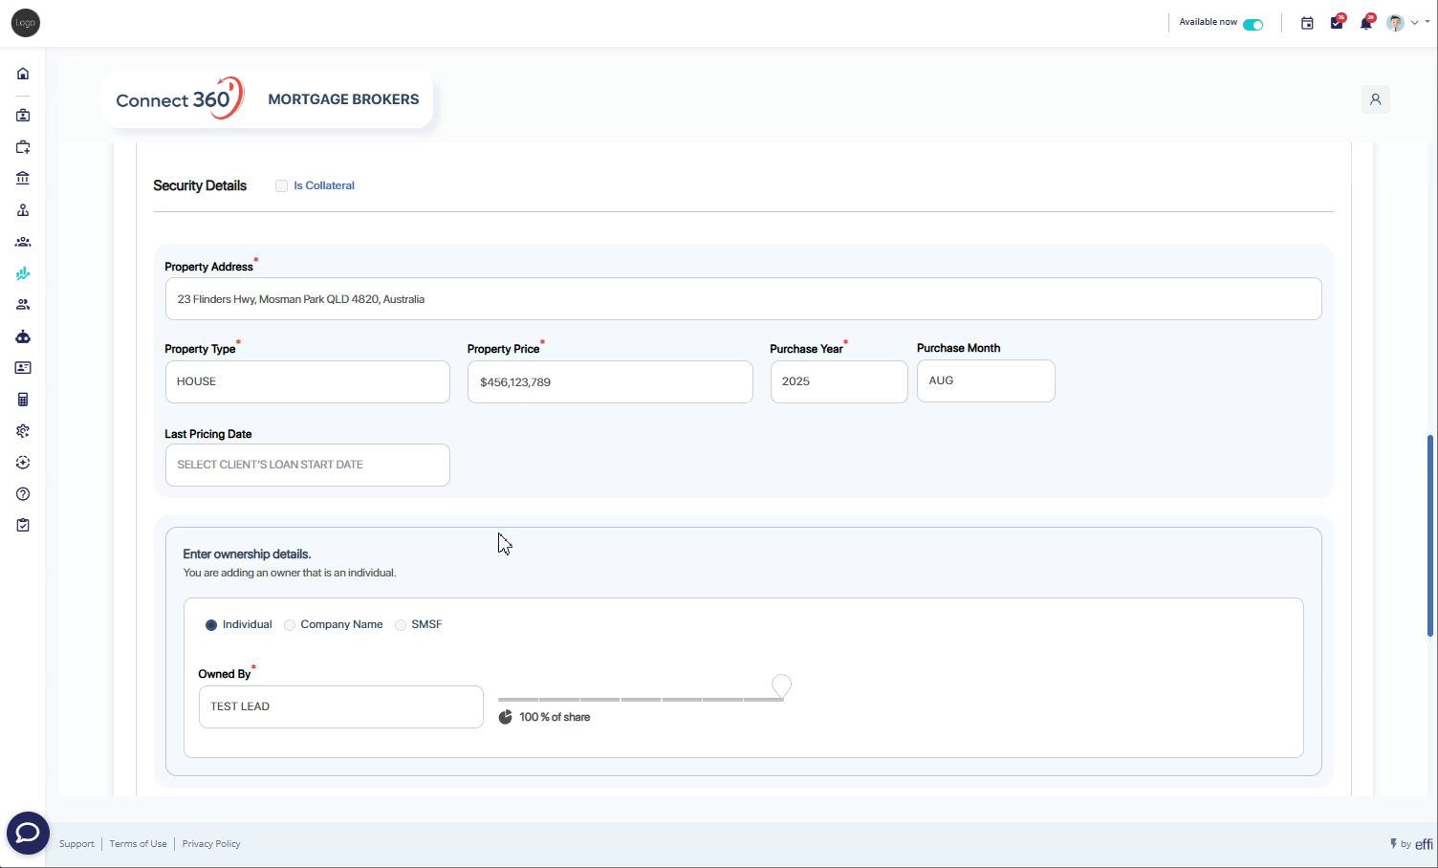
Task: Click the person icon button near header
Action: click(1376, 99)
